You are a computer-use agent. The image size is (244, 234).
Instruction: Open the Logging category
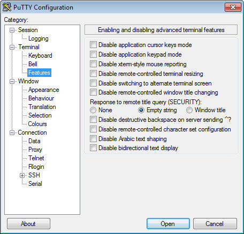click(39, 38)
